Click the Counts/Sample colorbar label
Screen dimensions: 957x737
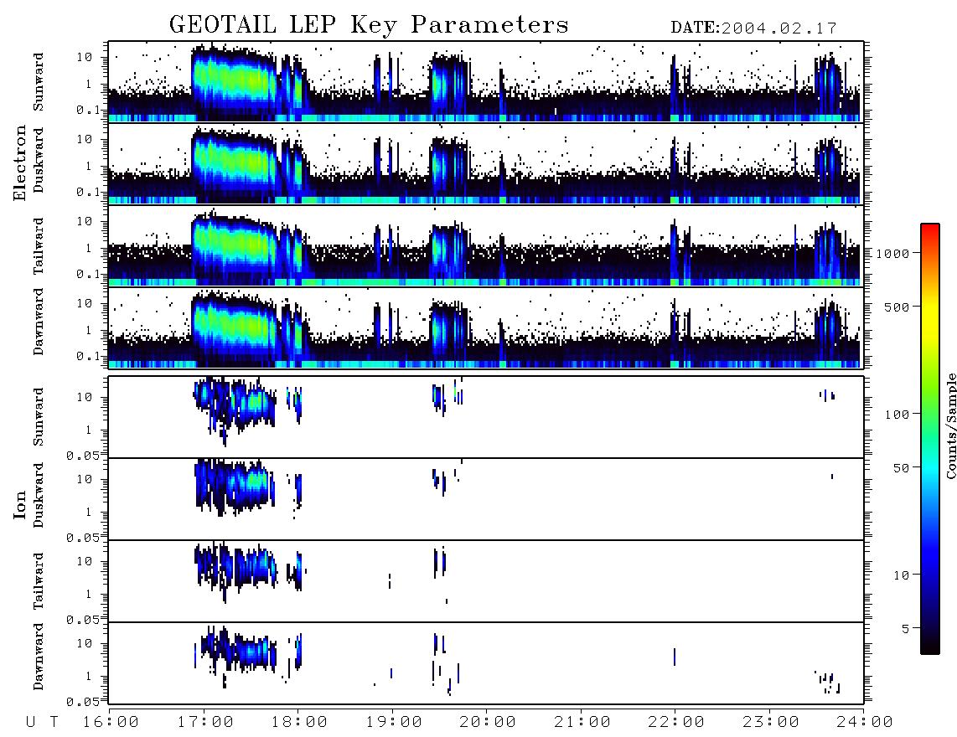[950, 425]
